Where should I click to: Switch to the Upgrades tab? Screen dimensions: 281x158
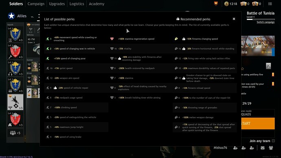click(x=57, y=4)
